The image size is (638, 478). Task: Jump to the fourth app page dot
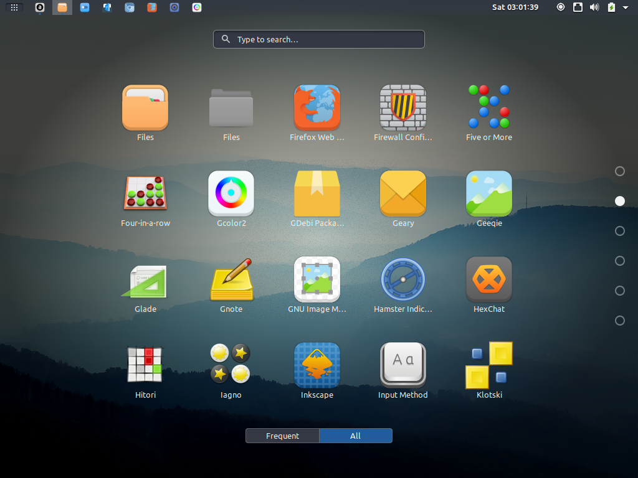(x=620, y=261)
